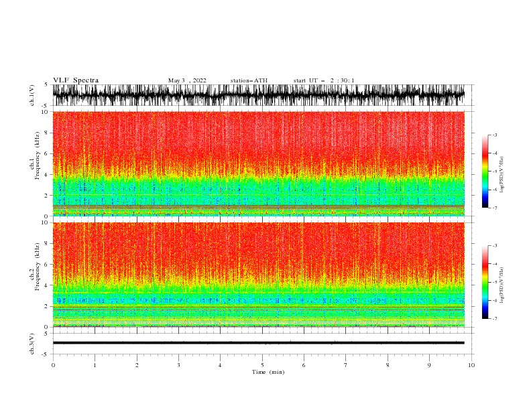The width and height of the screenshot is (531, 410).
Task: Click time axis tick label '8'
Action: pos(388,365)
